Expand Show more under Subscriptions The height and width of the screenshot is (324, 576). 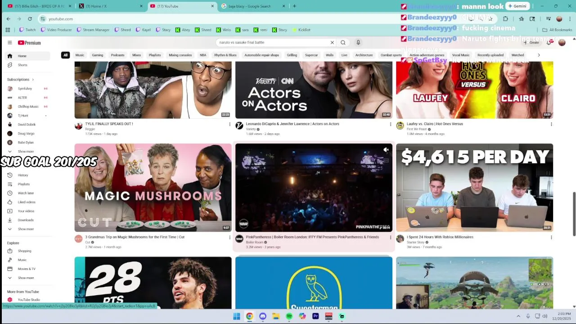pos(26,152)
